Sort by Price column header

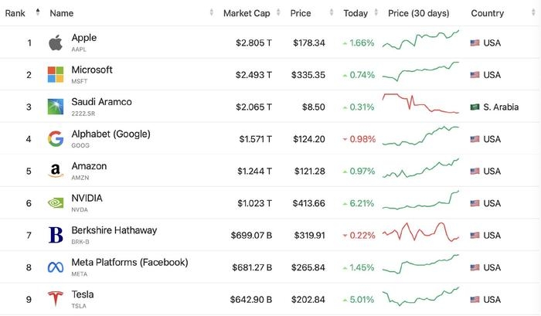301,13
